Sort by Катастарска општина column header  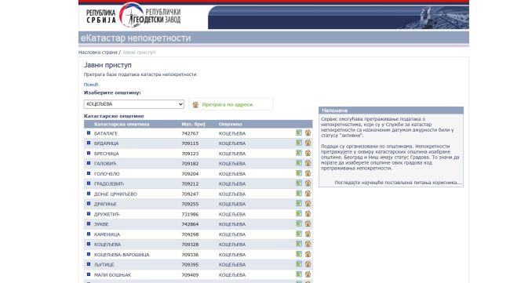coord(122,124)
